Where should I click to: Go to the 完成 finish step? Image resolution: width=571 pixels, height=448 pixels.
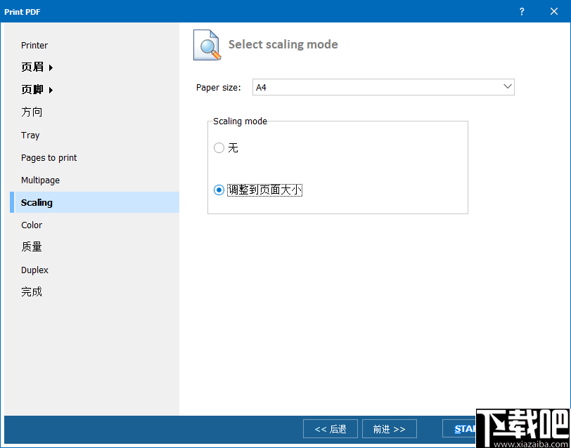tap(31, 291)
